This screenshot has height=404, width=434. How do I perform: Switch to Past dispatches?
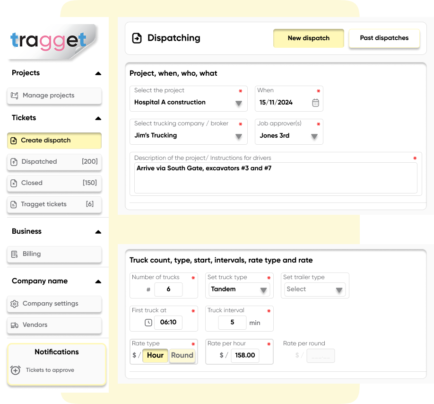[x=384, y=38]
